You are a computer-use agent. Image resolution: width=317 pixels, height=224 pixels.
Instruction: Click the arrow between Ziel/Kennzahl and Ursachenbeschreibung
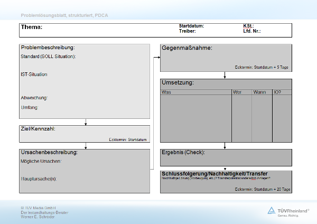pos(86,146)
